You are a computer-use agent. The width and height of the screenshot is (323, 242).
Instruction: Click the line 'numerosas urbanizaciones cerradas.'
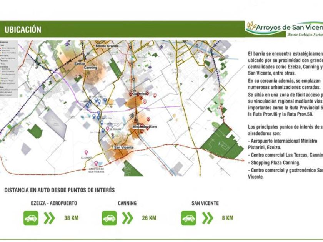(x=284, y=87)
